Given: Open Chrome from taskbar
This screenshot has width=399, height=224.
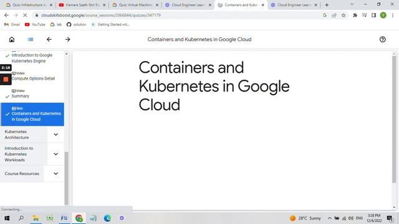Looking at the screenshot, I should coord(79,218).
